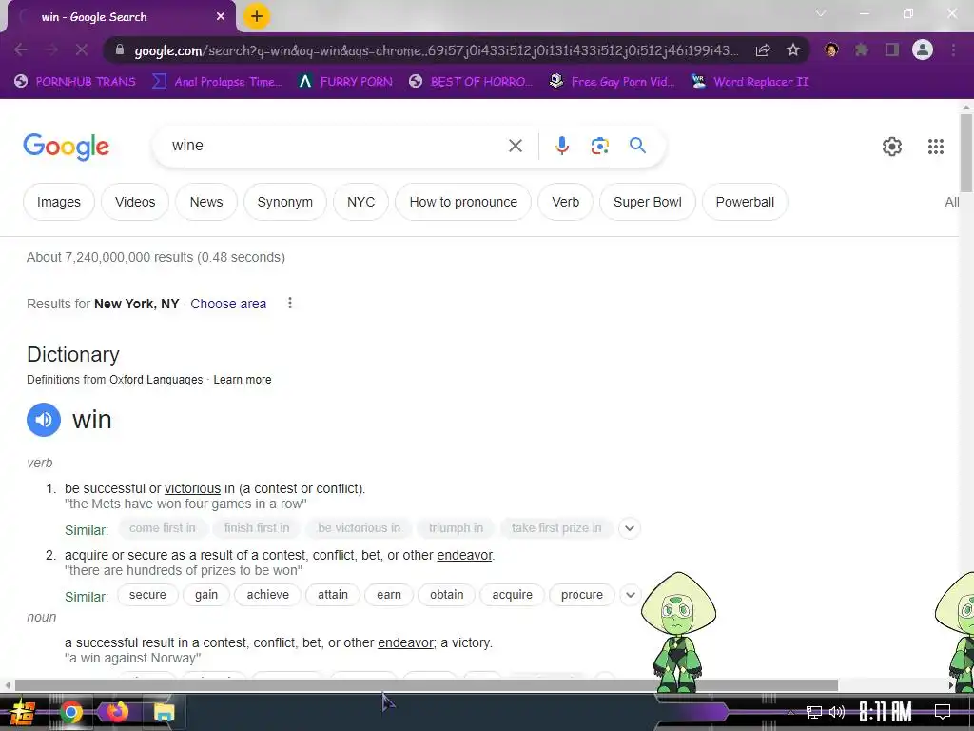
Task: Click the attain synonym chip
Action: pyautogui.click(x=333, y=595)
